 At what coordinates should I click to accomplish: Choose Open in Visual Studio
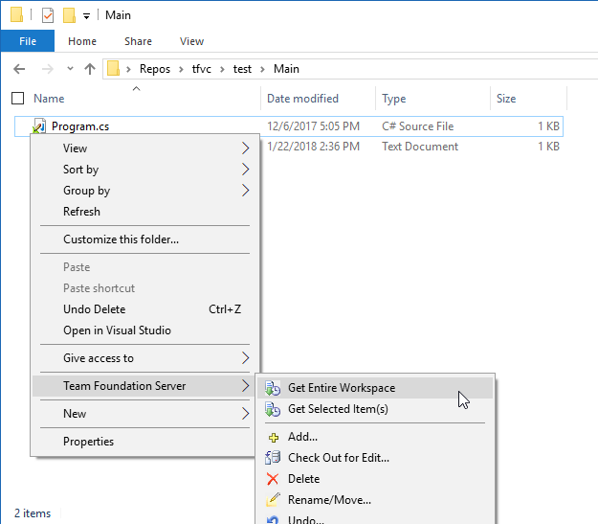click(x=117, y=330)
